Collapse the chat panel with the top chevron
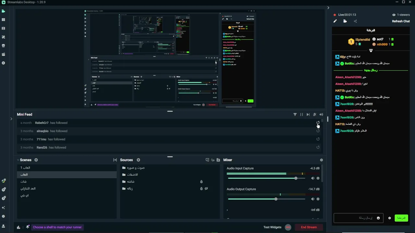415x233 pixels. 328,8
